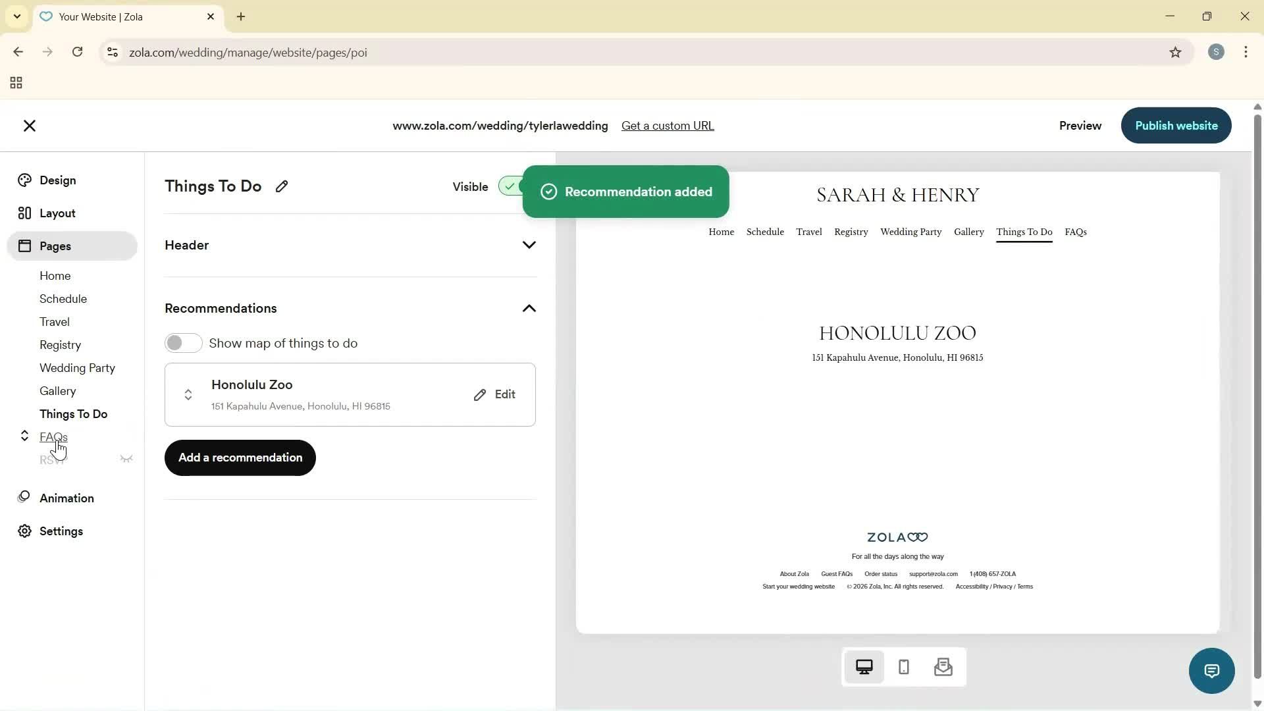Open the chat support bubble
The height and width of the screenshot is (711, 1264).
coord(1211,670)
